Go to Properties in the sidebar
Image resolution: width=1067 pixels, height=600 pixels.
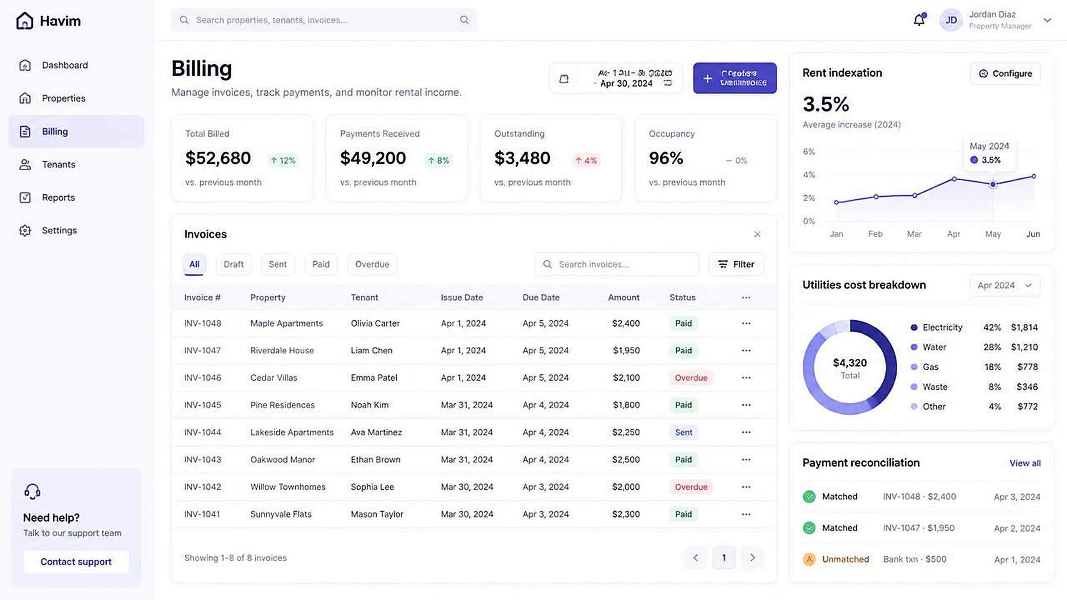point(76,98)
